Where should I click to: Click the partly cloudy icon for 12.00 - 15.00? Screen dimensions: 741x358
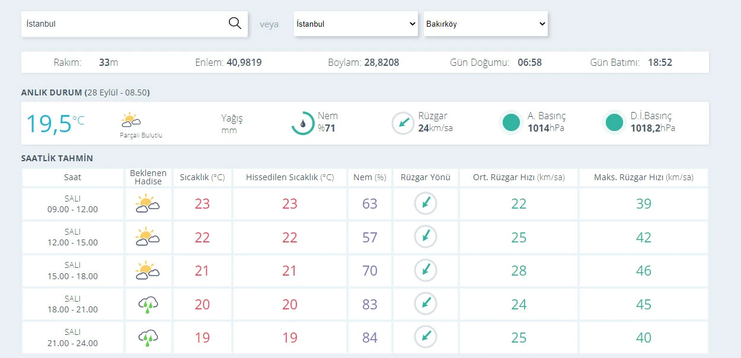coord(148,238)
